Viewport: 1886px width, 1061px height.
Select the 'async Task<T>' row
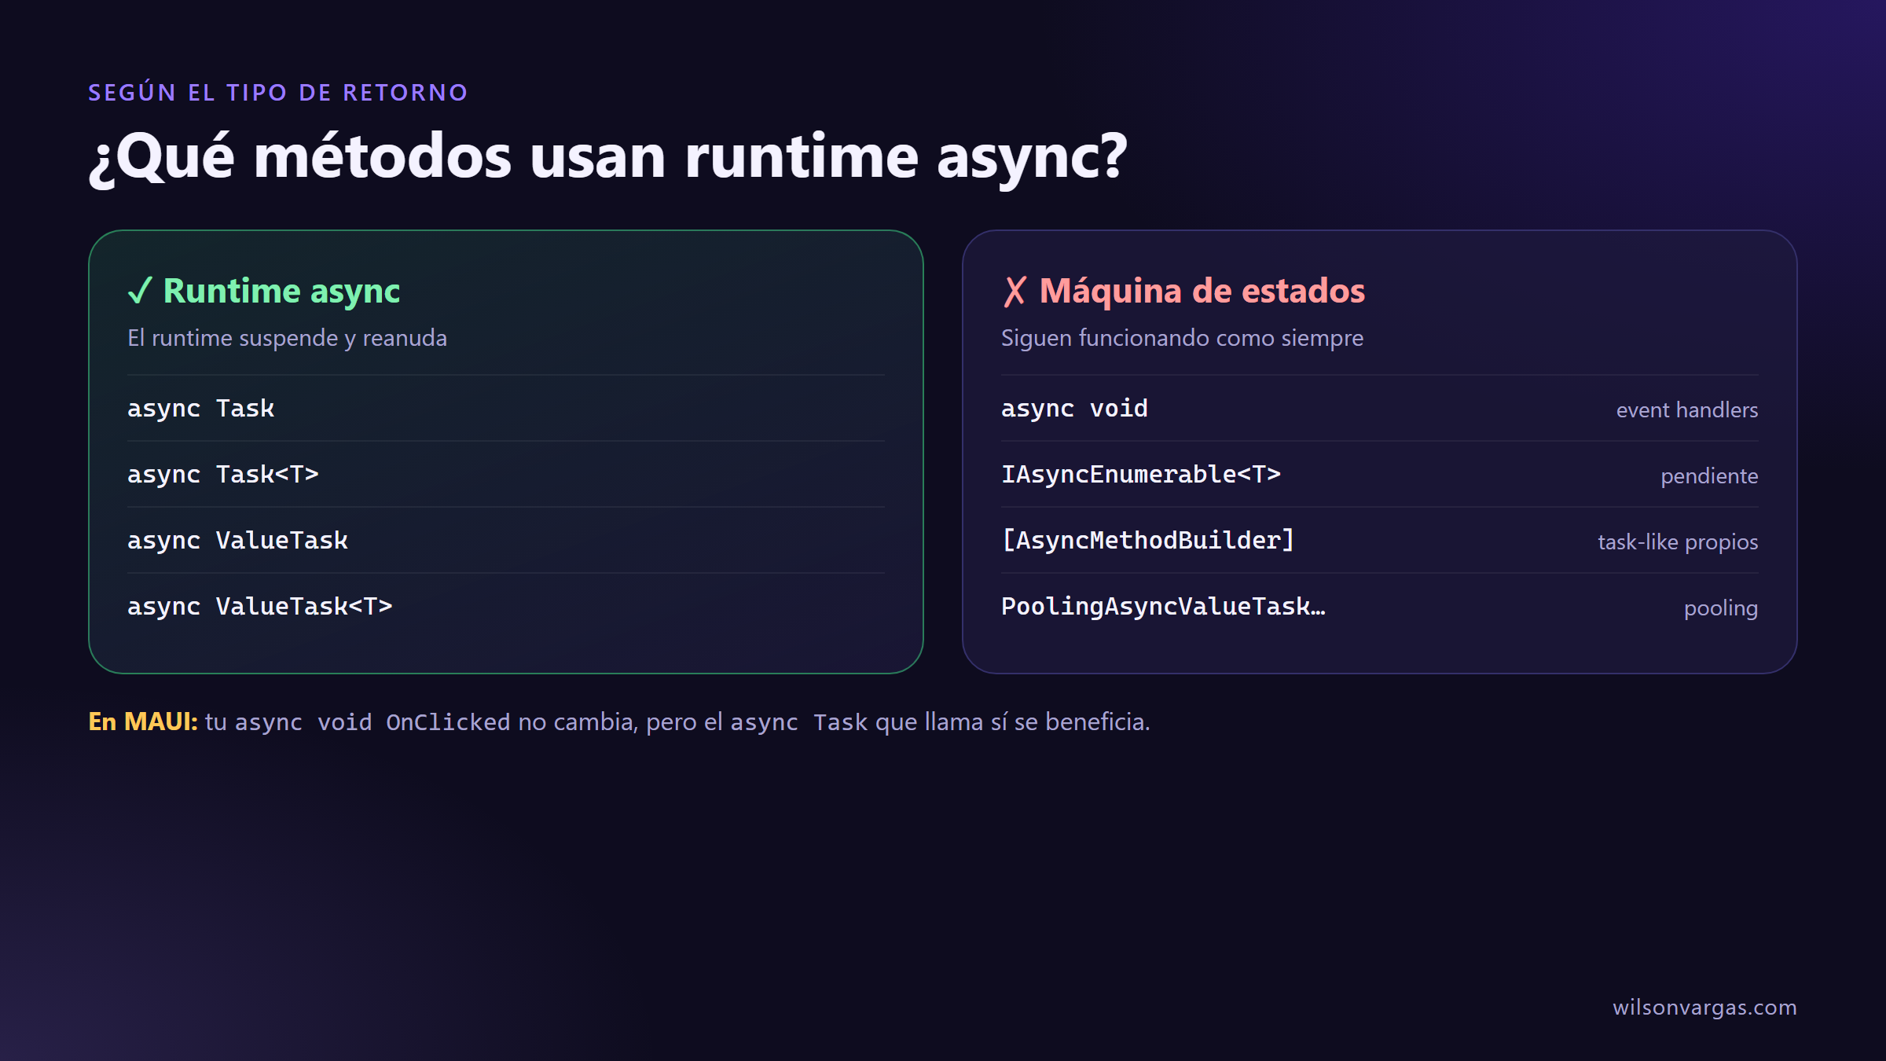[506, 475]
